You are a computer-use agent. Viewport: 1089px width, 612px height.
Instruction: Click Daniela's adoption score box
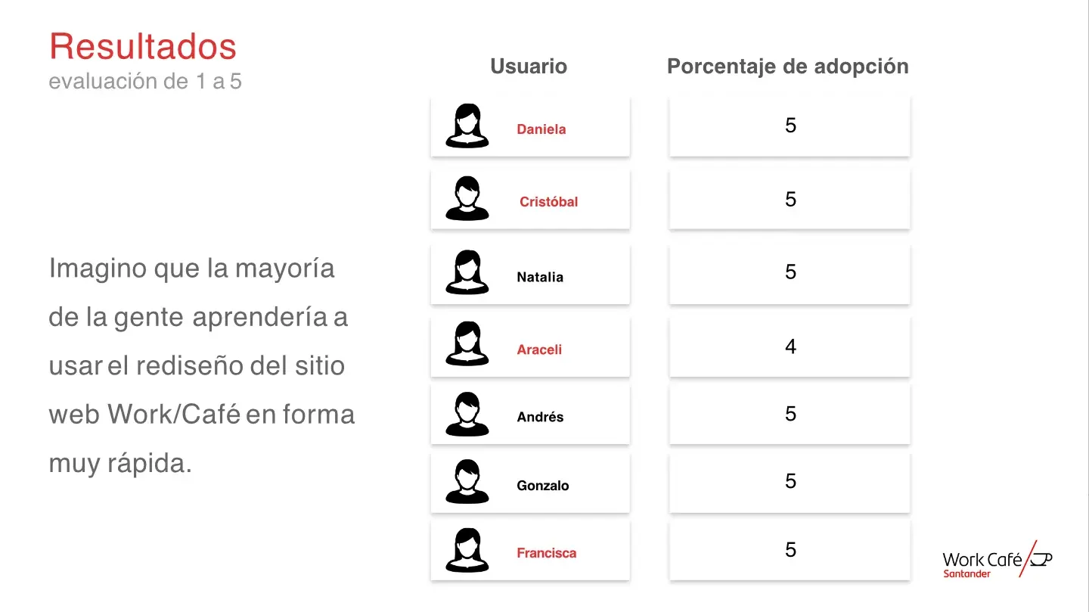[x=790, y=126]
